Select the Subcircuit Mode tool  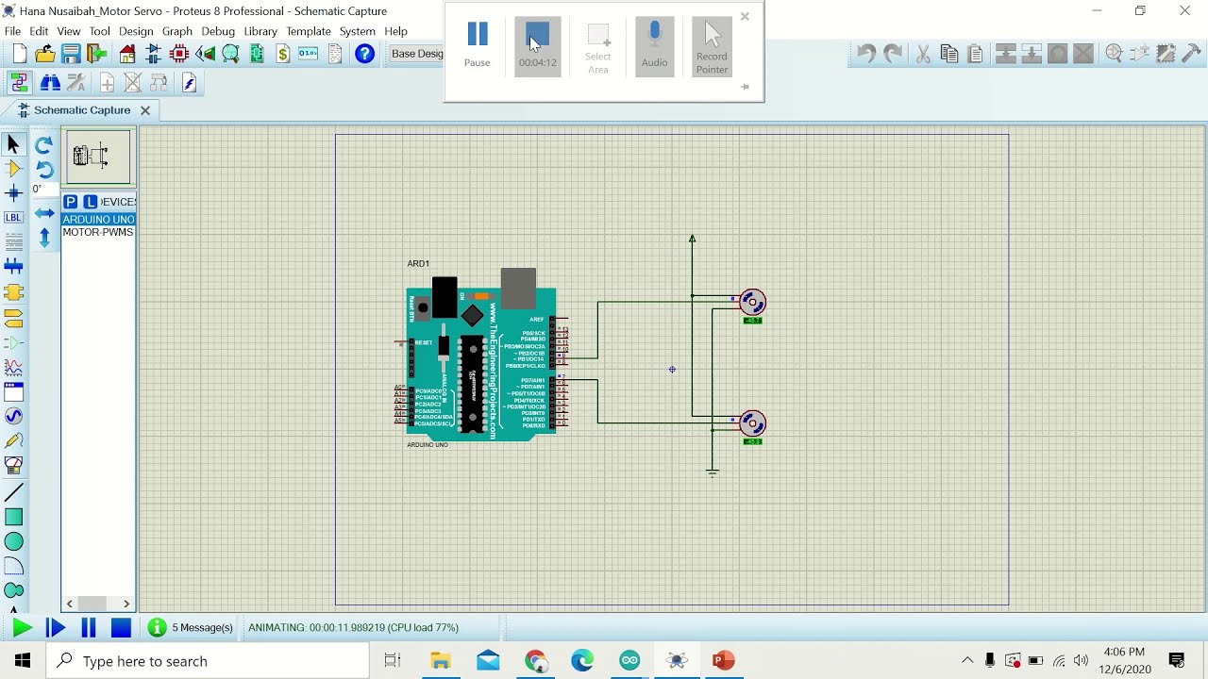13,292
